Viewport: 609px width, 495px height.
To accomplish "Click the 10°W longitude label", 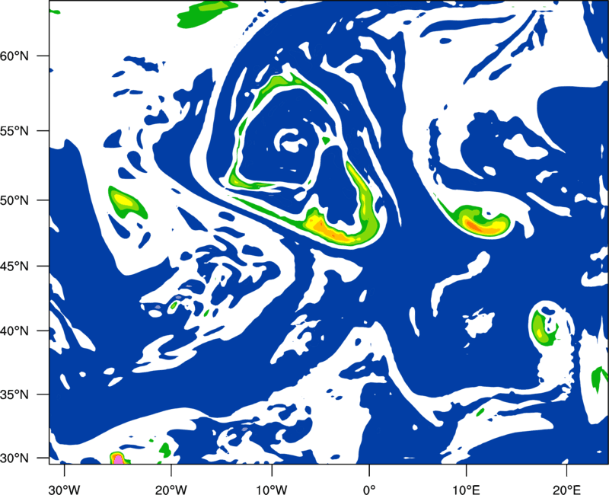I will pyautogui.click(x=272, y=490).
